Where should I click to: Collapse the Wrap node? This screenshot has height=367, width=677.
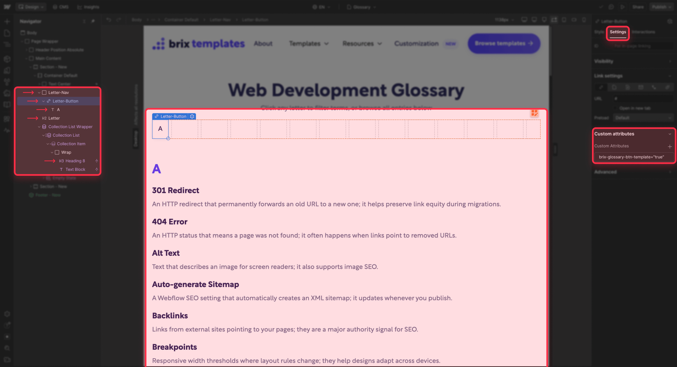pyautogui.click(x=52, y=153)
